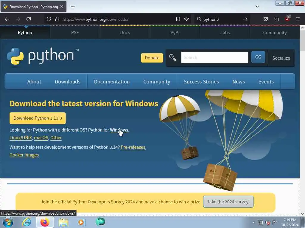Submit browser search with the arrow button

245,19
